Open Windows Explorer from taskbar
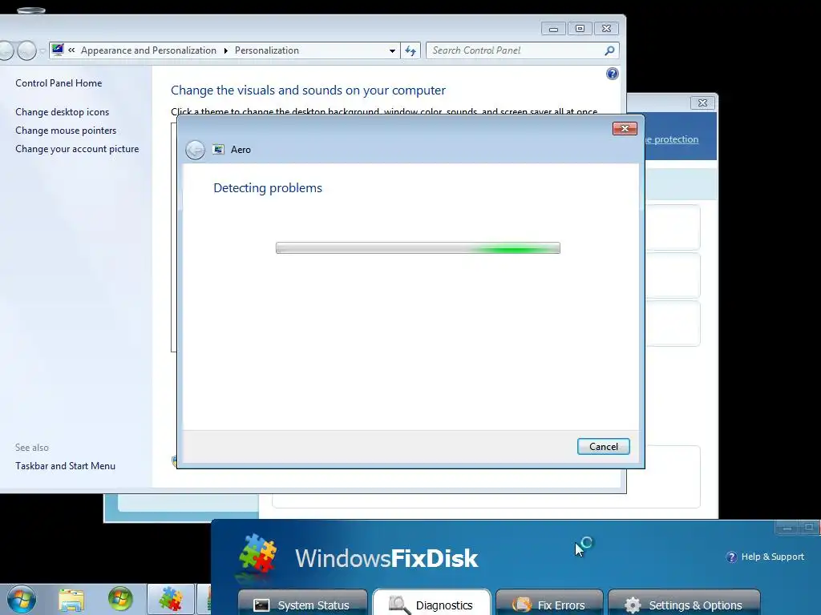The image size is (821, 615). (x=71, y=600)
